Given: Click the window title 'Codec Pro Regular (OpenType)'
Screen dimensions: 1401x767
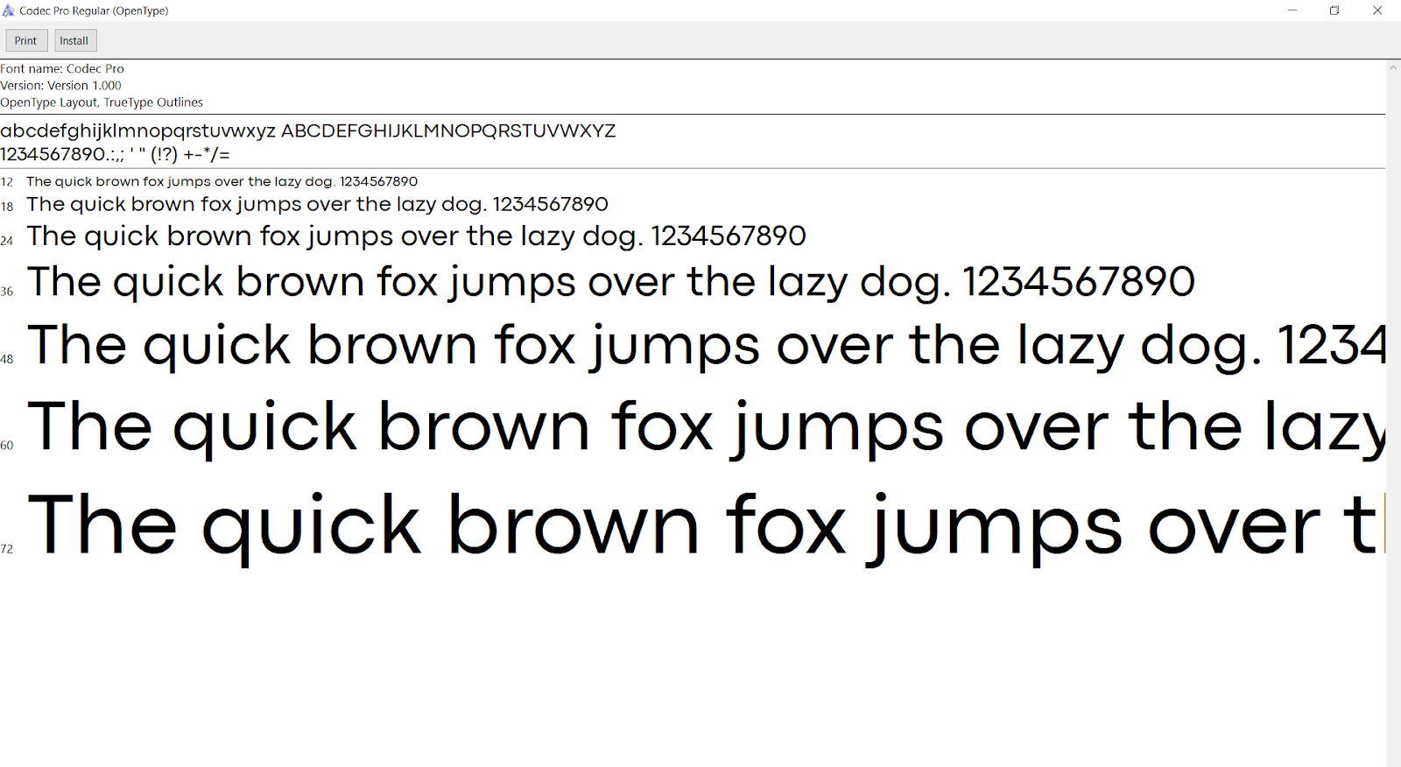Looking at the screenshot, I should point(94,11).
